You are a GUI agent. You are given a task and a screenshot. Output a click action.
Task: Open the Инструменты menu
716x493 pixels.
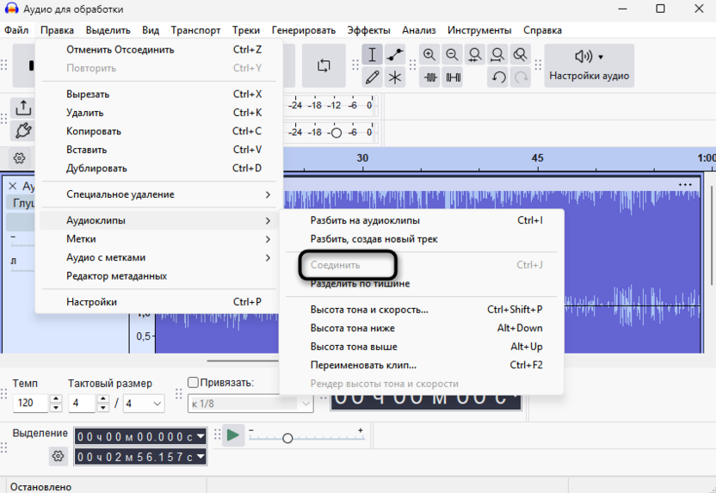click(479, 30)
